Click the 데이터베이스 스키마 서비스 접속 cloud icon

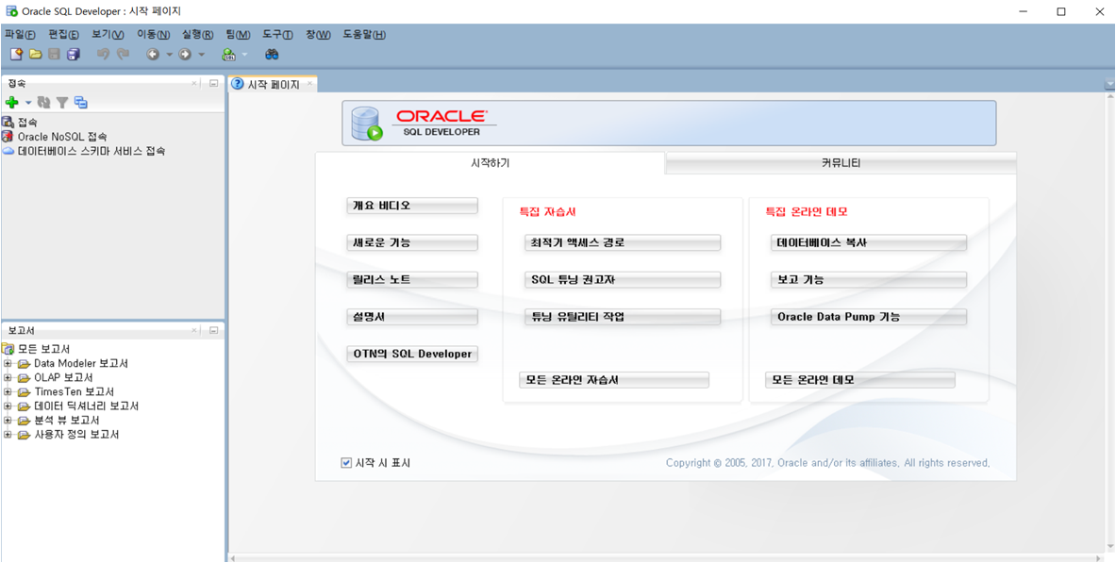8,151
